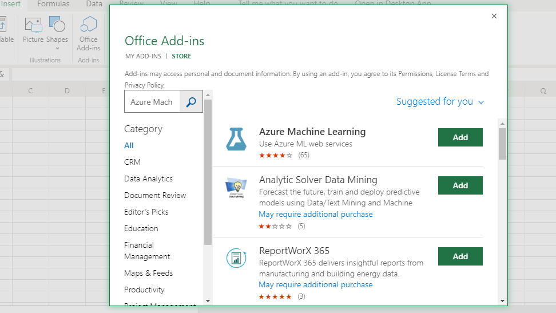The height and width of the screenshot is (313, 556).
Task: Switch to the Formulas ribbon tab
Action: coord(53,4)
